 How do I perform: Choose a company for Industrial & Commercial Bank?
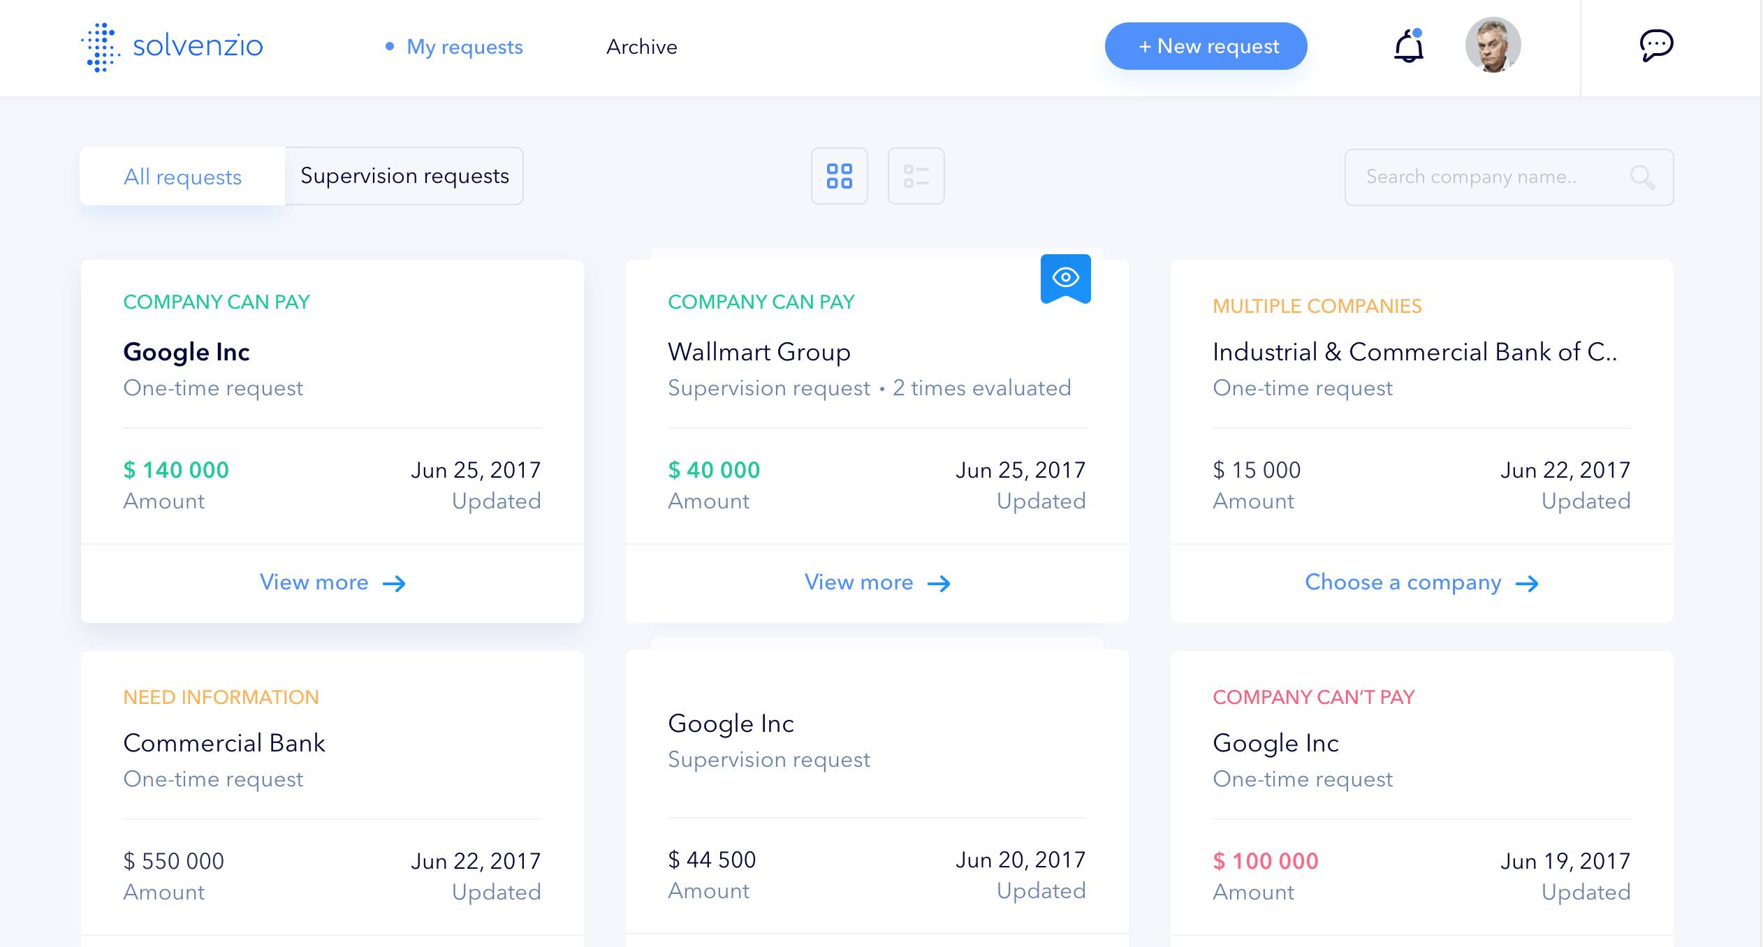click(x=1403, y=582)
